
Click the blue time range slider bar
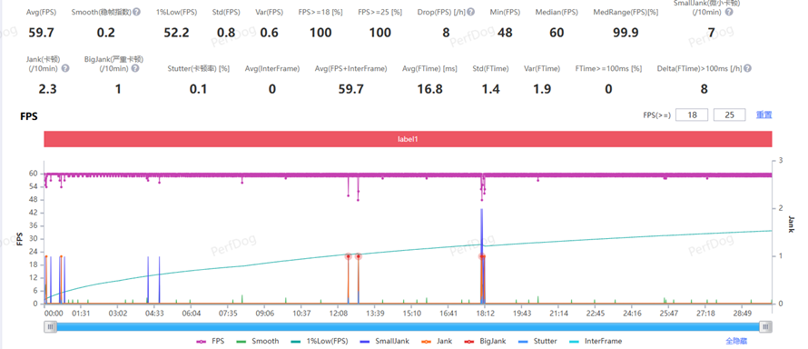coord(409,326)
